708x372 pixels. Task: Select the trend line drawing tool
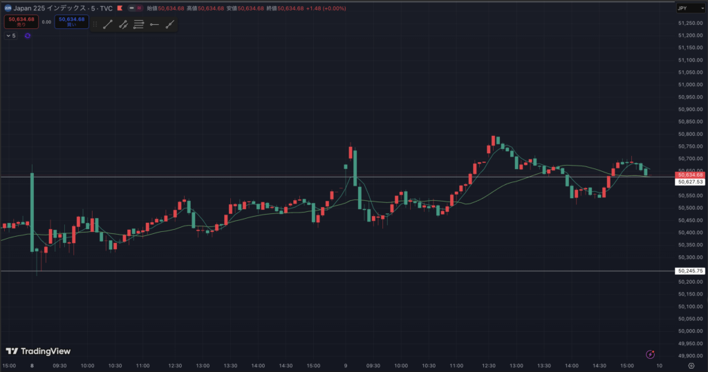pyautogui.click(x=107, y=24)
